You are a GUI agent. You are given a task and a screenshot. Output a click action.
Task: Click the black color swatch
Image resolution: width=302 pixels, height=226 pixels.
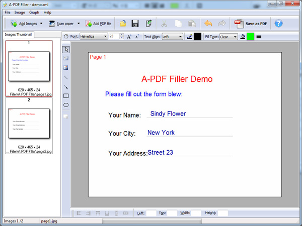click(197, 37)
